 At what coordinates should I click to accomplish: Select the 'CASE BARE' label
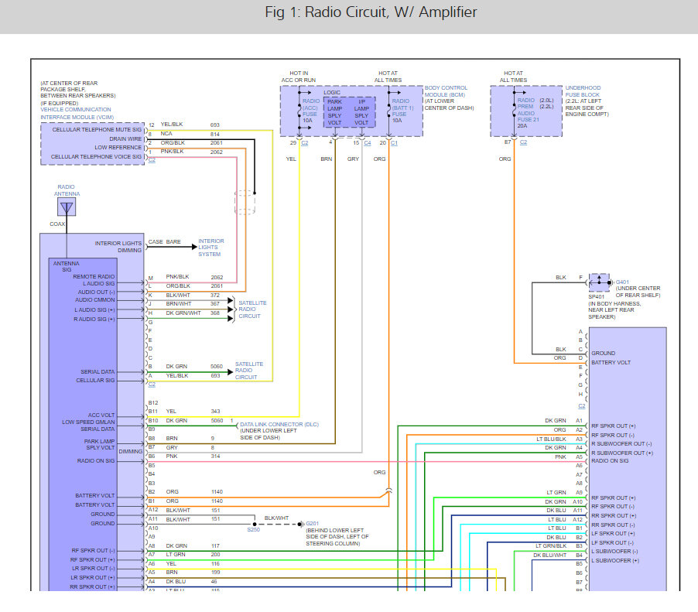164,241
